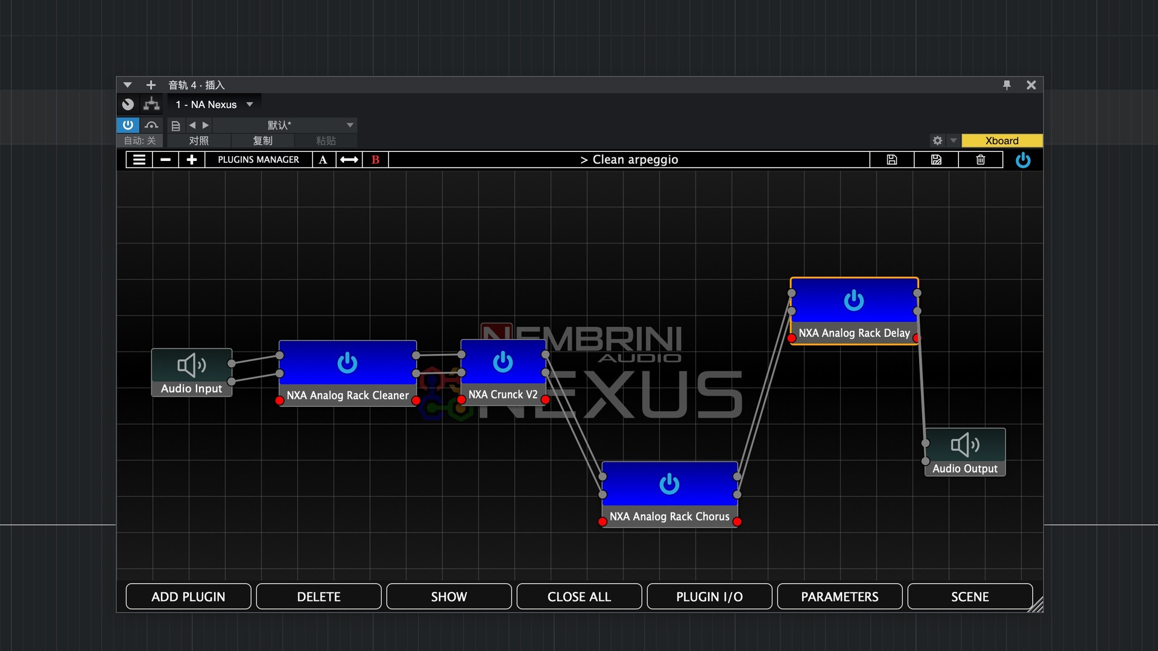The width and height of the screenshot is (1158, 651).
Task: Click the save-as preset icon
Action: (x=936, y=160)
